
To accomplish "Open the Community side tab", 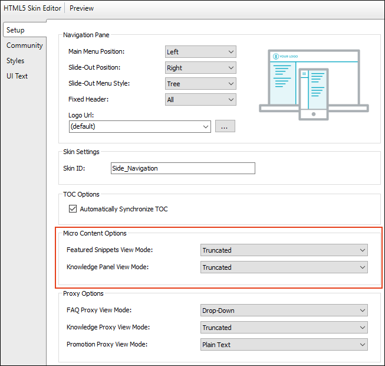I will tap(25, 45).
